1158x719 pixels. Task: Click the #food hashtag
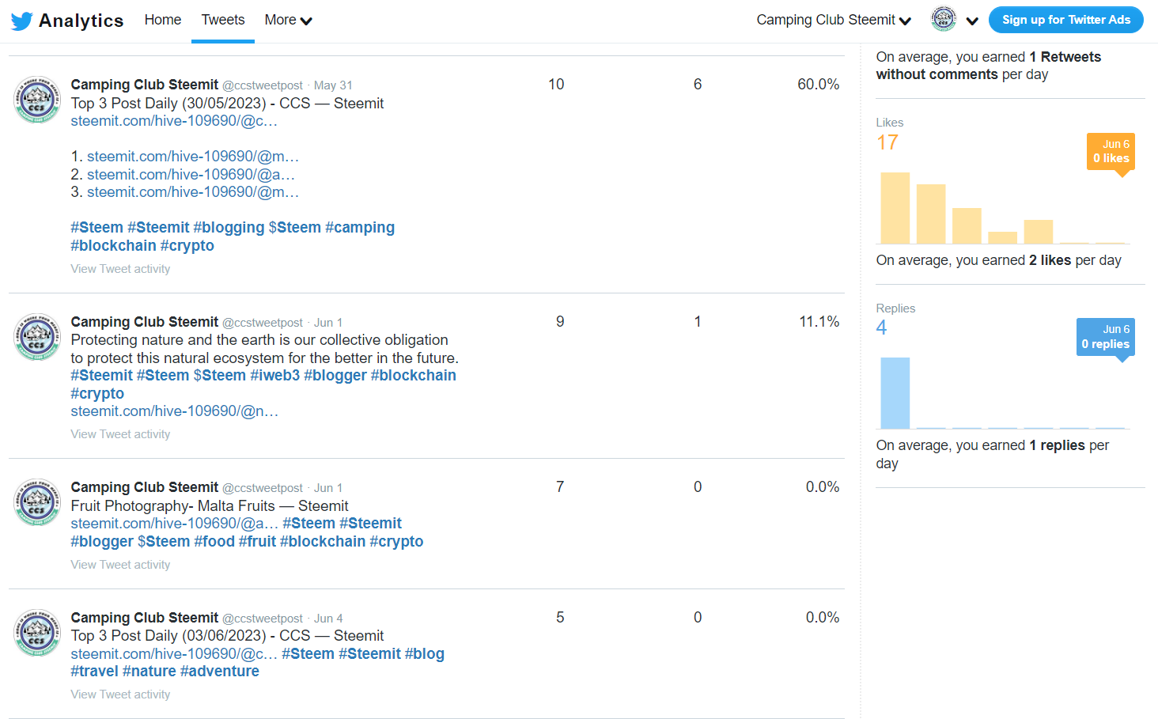[x=214, y=542]
